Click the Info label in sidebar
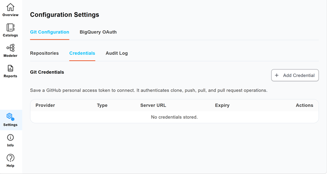The width and height of the screenshot is (327, 174). [x=10, y=145]
